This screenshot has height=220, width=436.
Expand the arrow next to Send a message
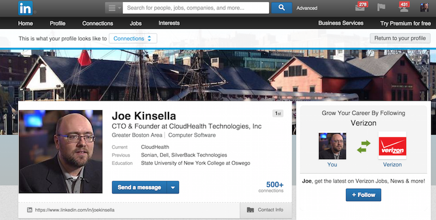coord(173,187)
